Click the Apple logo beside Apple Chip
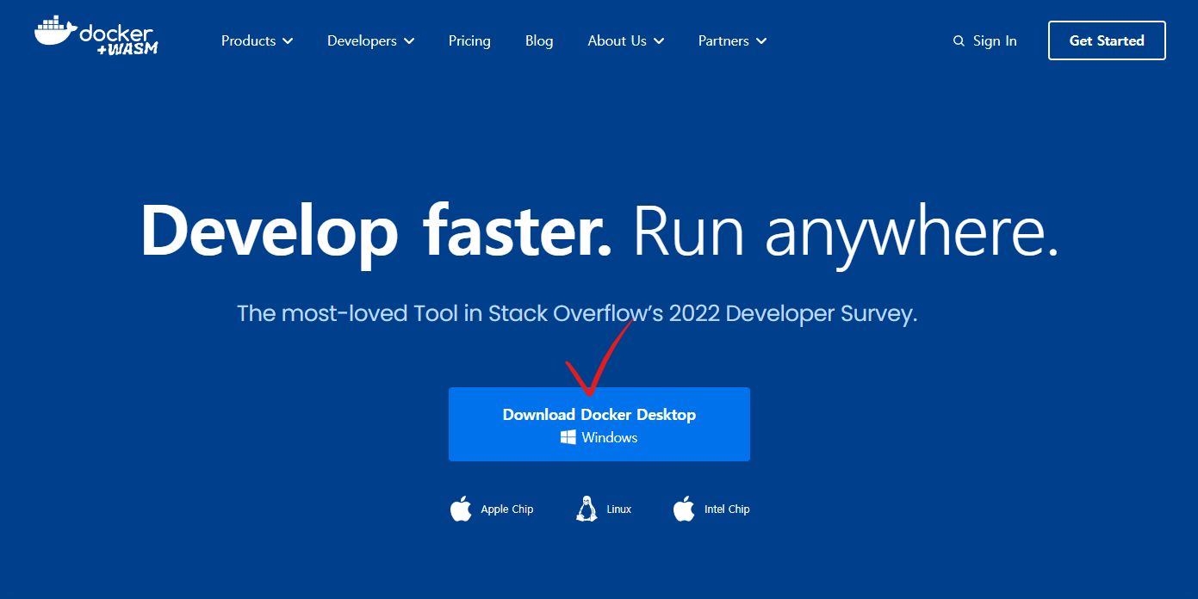The image size is (1198, 599). point(462,509)
